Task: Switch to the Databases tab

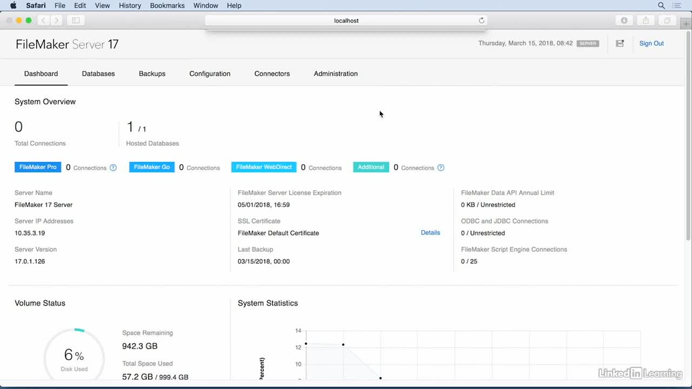Action: tap(98, 73)
